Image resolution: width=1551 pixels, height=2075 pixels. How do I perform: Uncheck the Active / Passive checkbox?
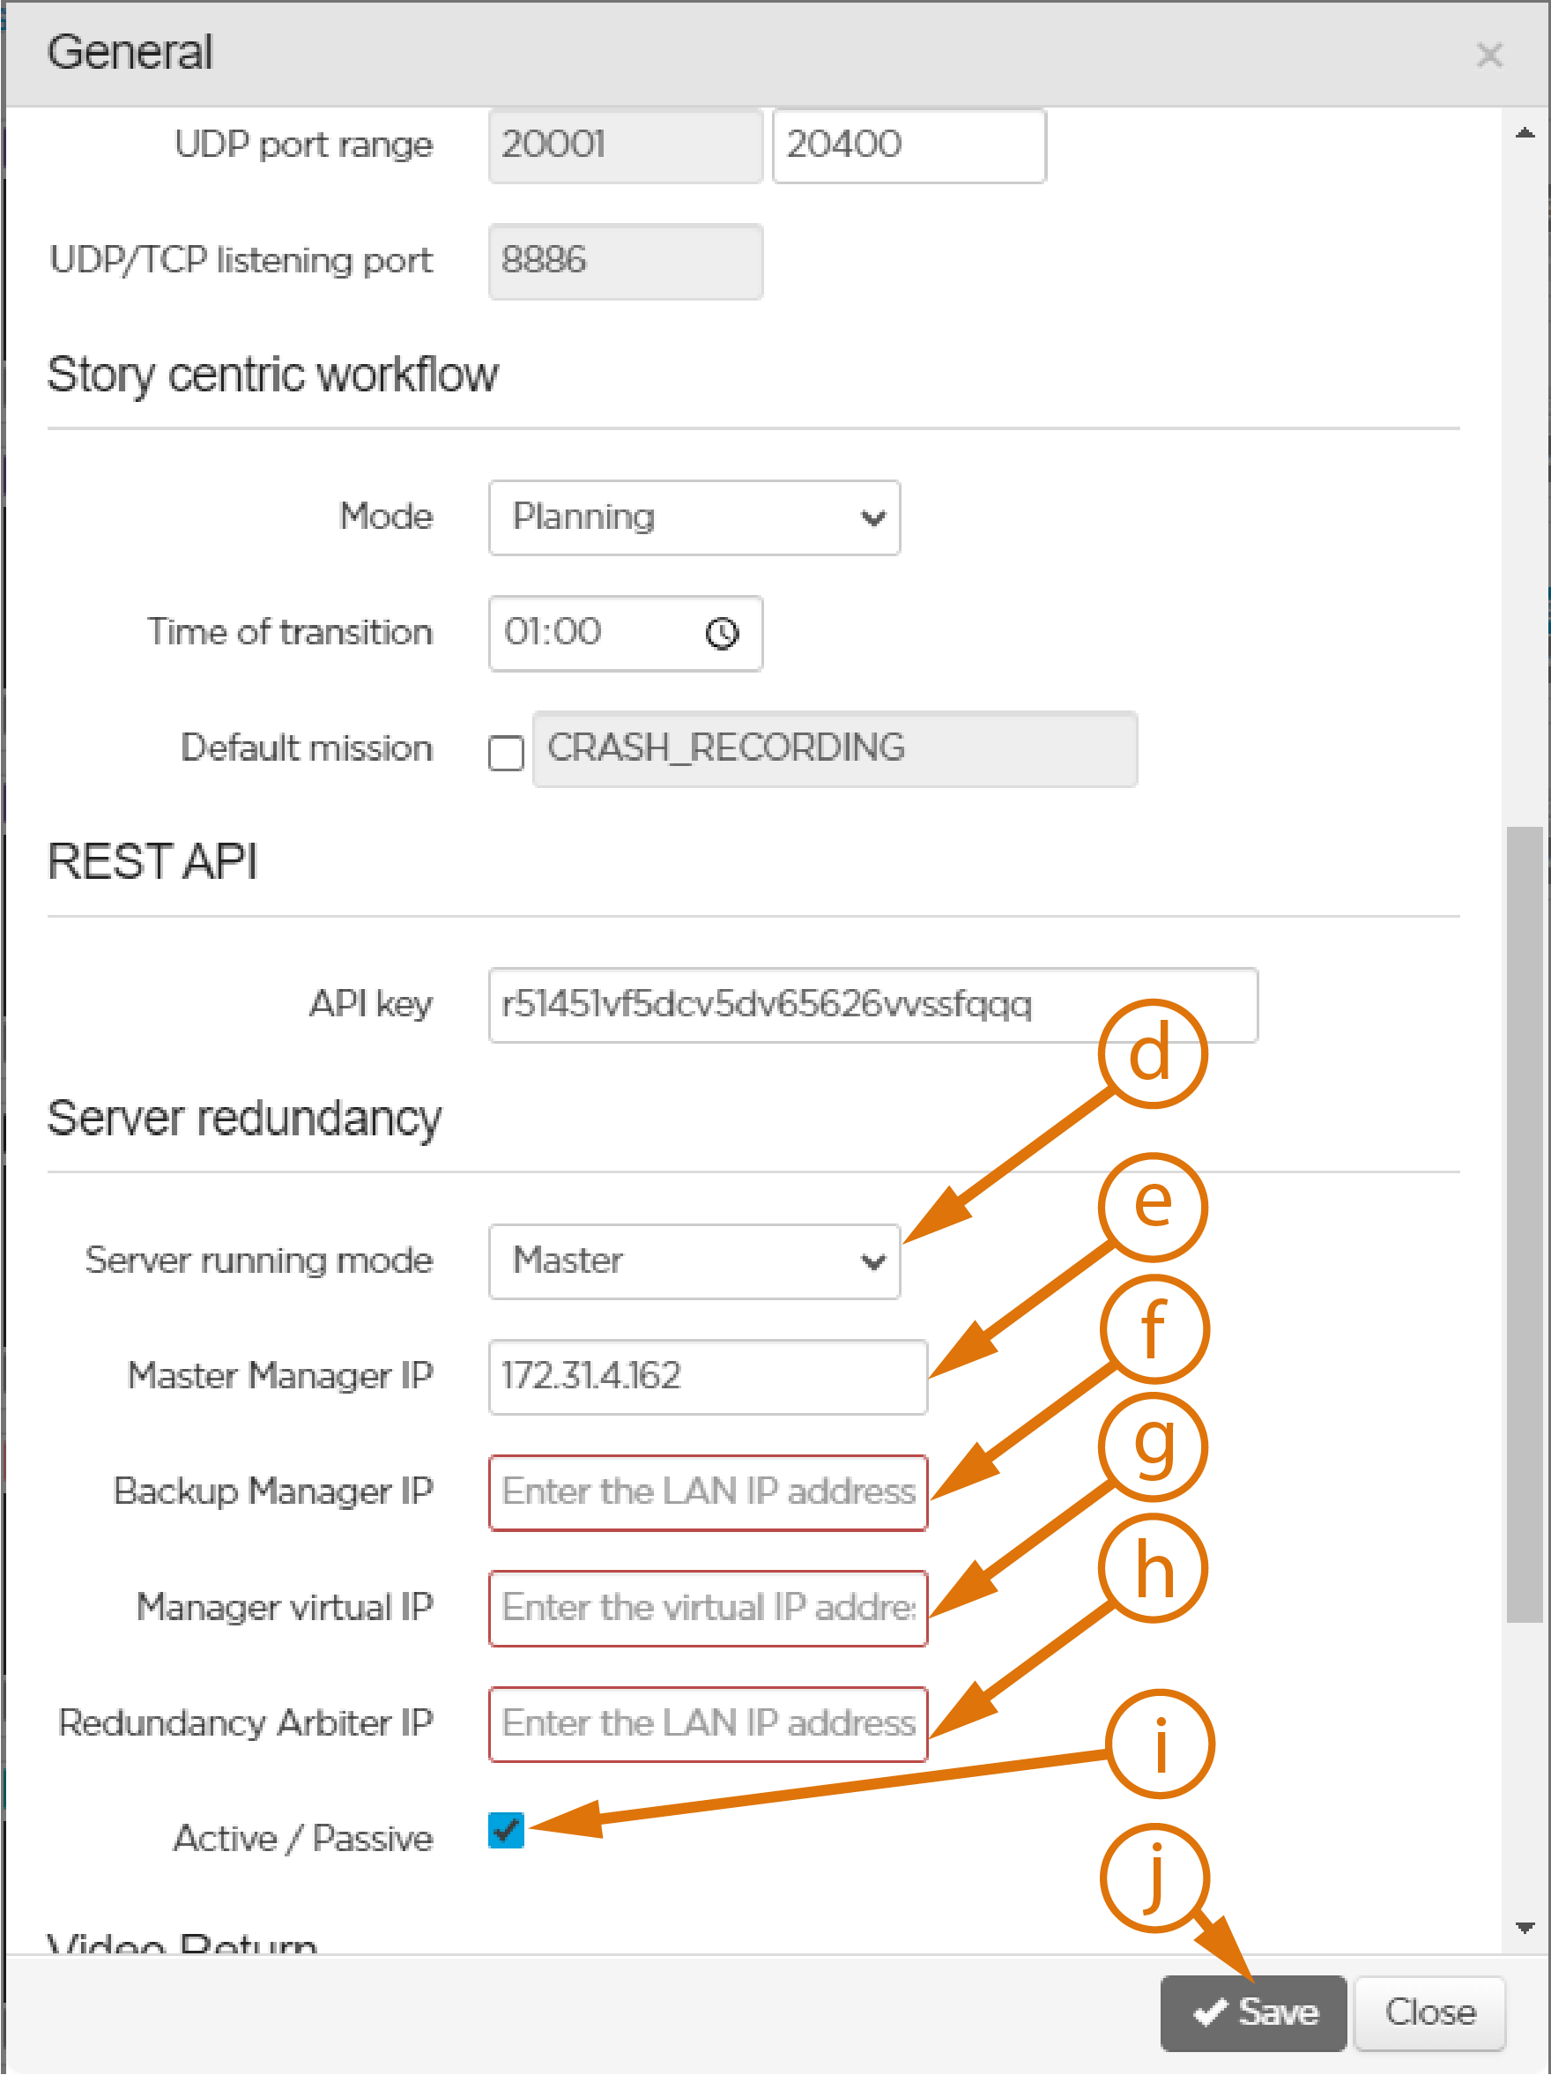pyautogui.click(x=506, y=1829)
